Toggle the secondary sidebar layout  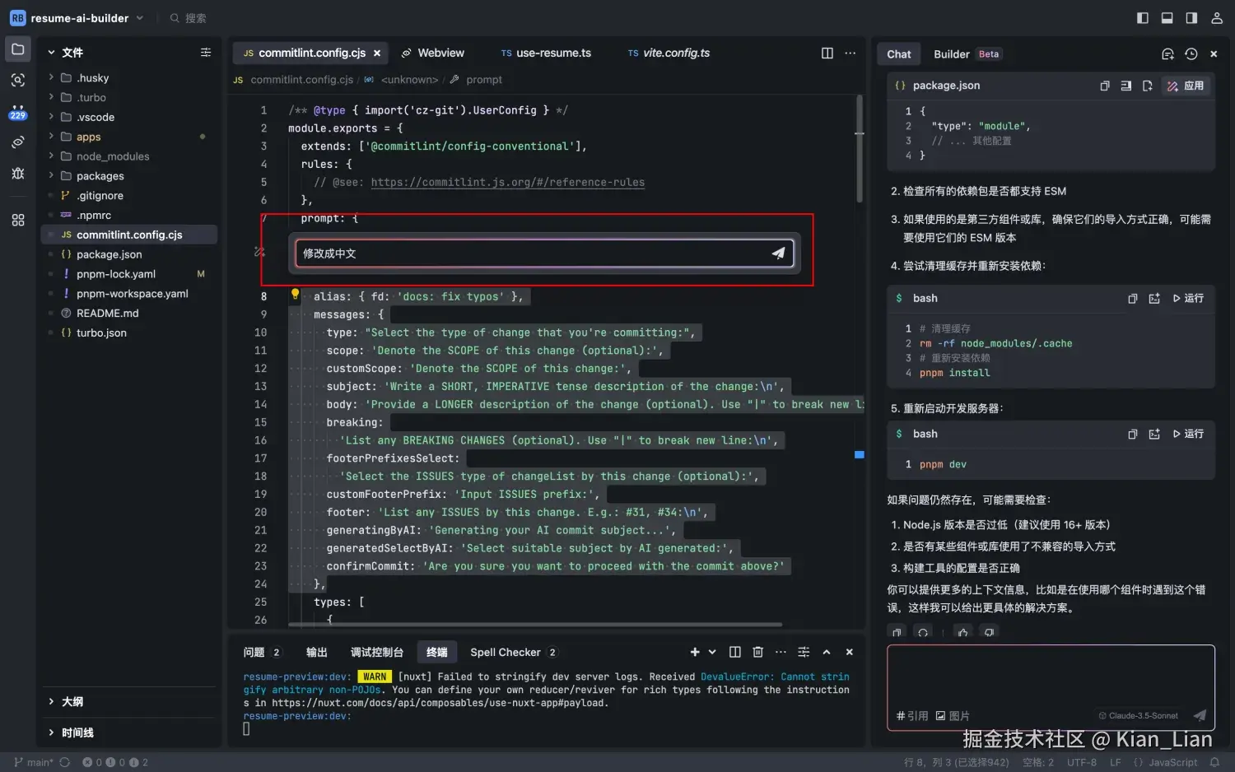tap(1191, 18)
